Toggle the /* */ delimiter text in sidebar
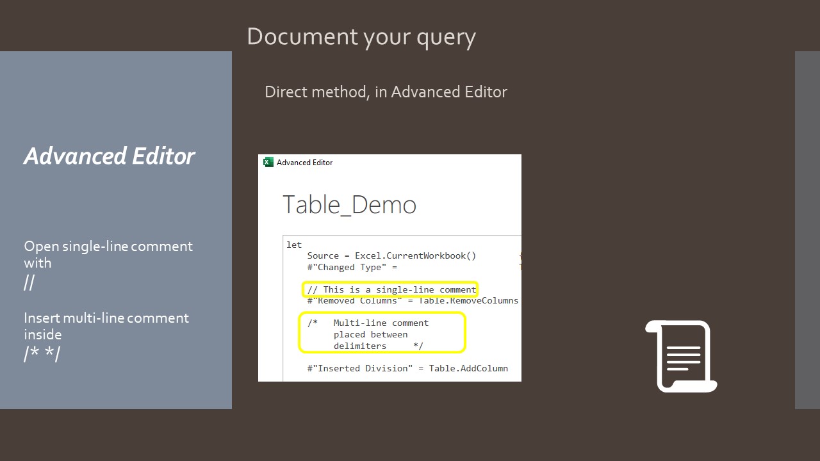This screenshot has height=461, width=820. [x=41, y=353]
